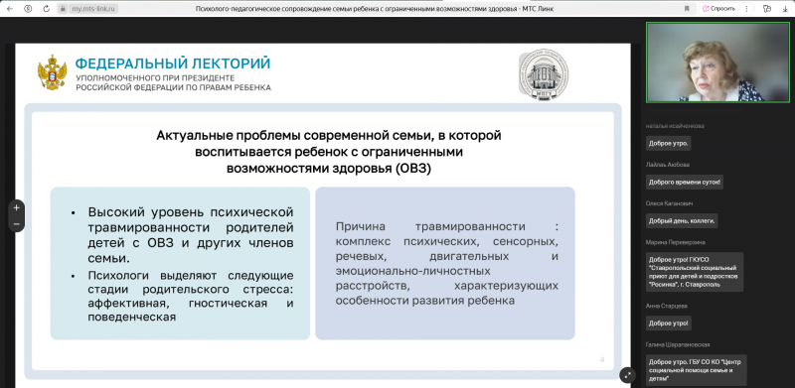The image size is (795, 388).
Task: Go back with the browser back arrow
Action: tap(10, 9)
